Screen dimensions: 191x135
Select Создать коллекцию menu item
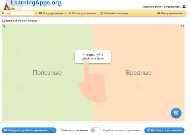115,13
